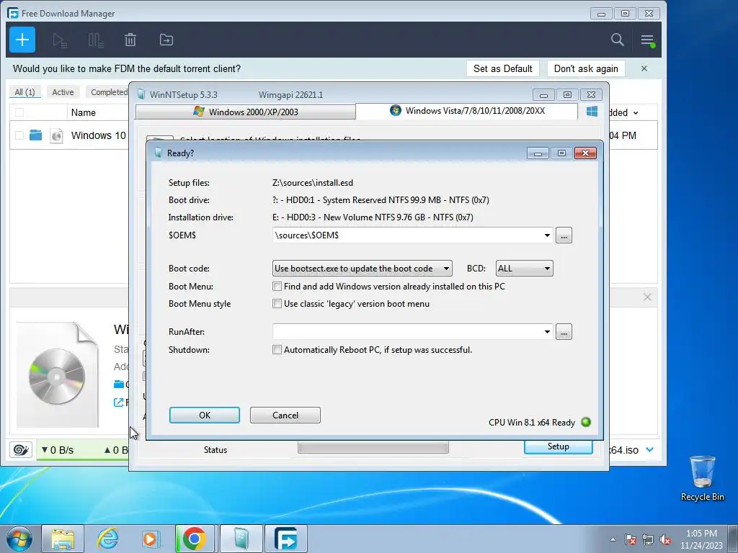Click the green CPU ready indicator

[x=586, y=422]
